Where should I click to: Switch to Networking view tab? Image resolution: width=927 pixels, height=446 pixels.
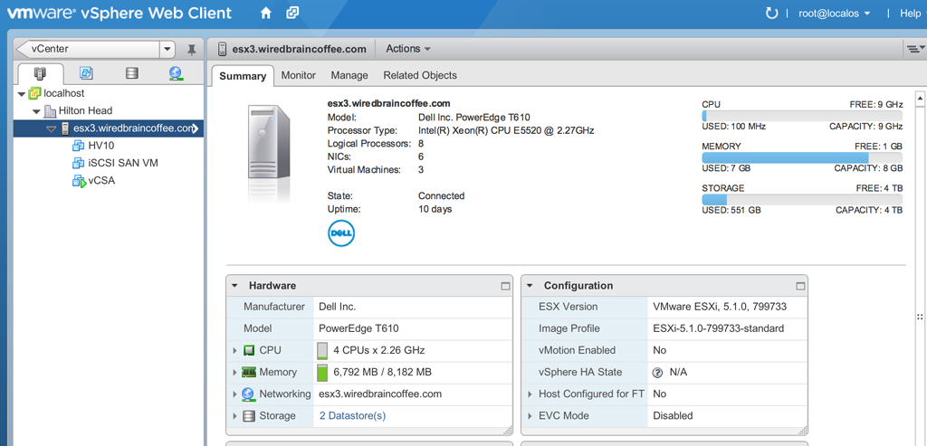(176, 73)
